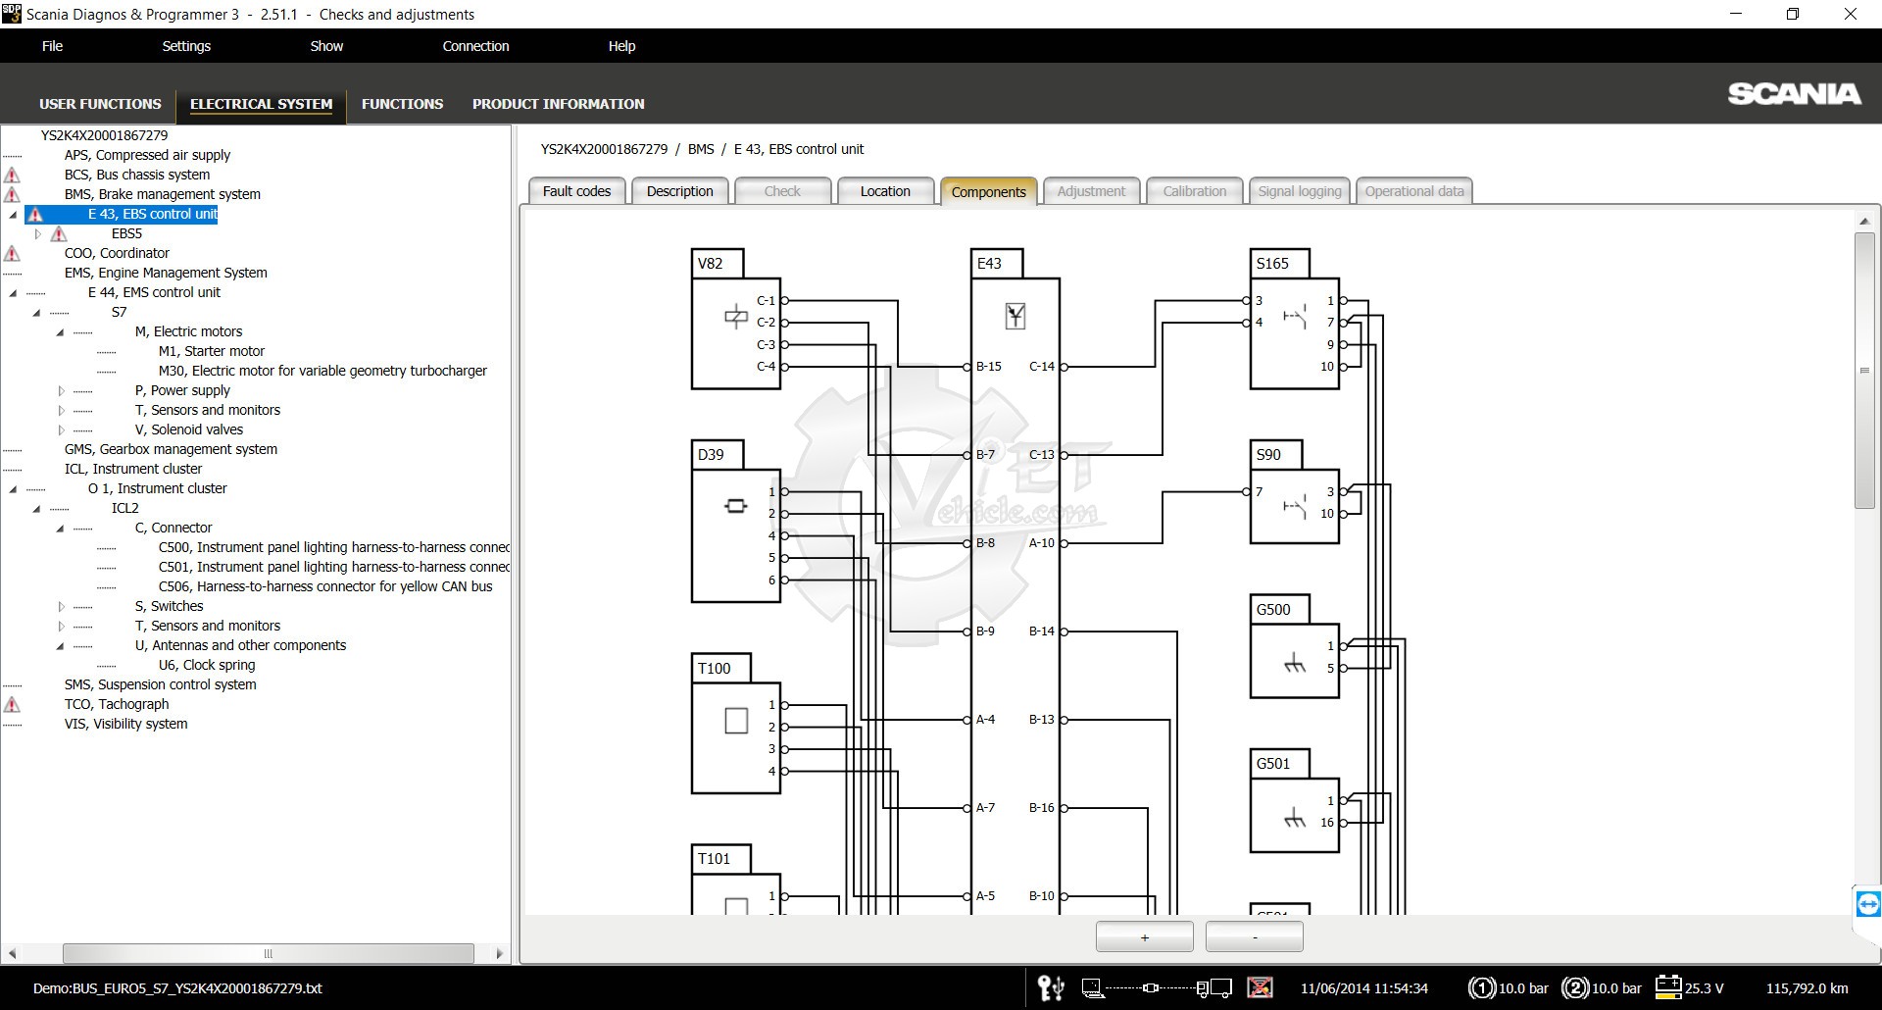Open the FUNCTIONS section tab
Image resolution: width=1882 pixels, height=1010 pixels.
(402, 104)
